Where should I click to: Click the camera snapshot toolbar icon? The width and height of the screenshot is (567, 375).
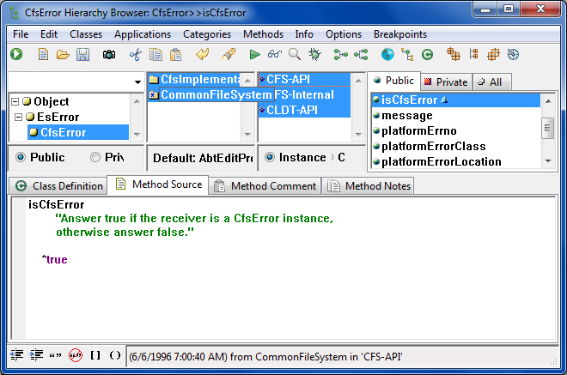[x=109, y=55]
